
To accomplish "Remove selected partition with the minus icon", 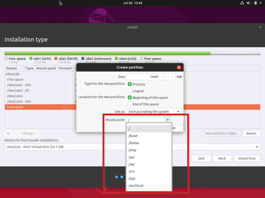I will click(x=15, y=133).
